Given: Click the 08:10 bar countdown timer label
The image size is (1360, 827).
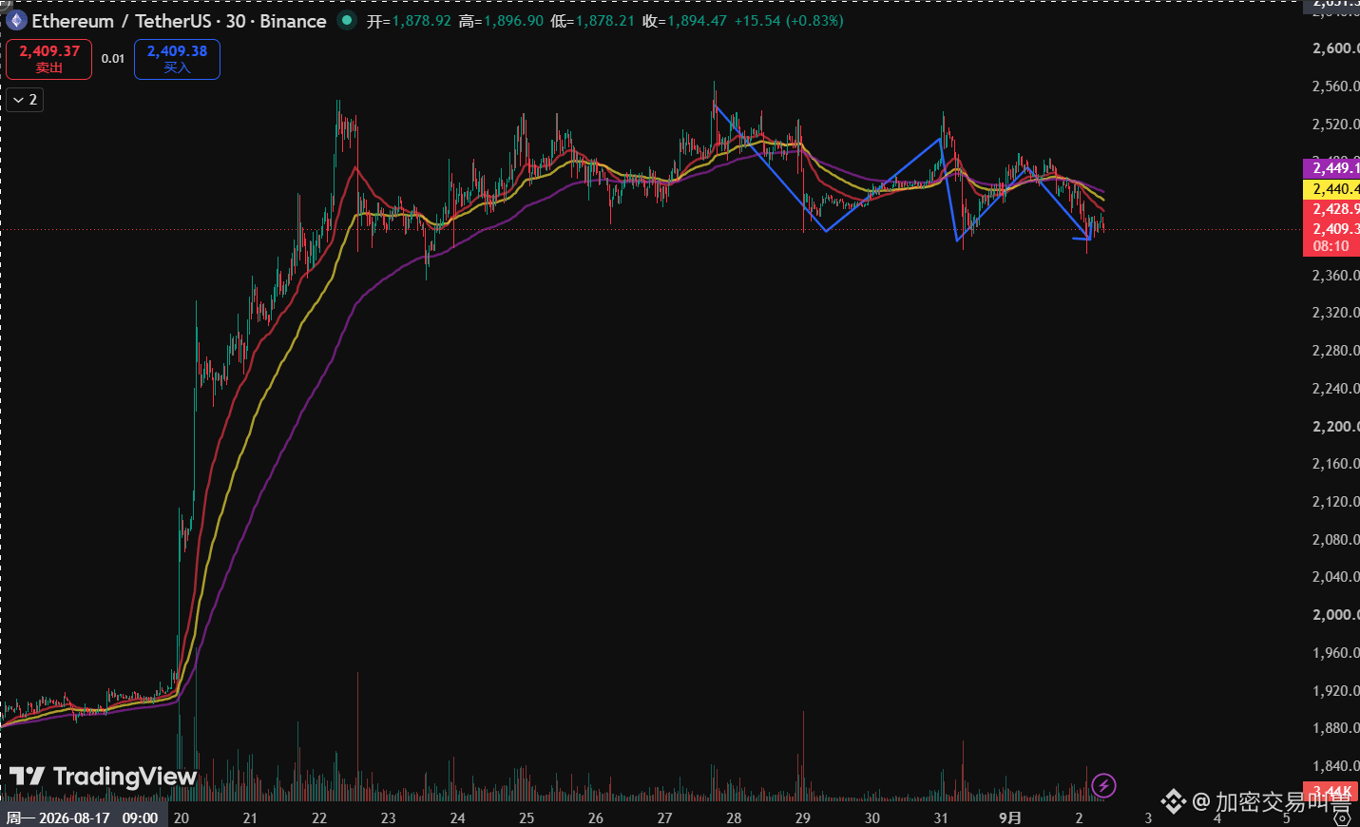Looking at the screenshot, I should [1331, 246].
